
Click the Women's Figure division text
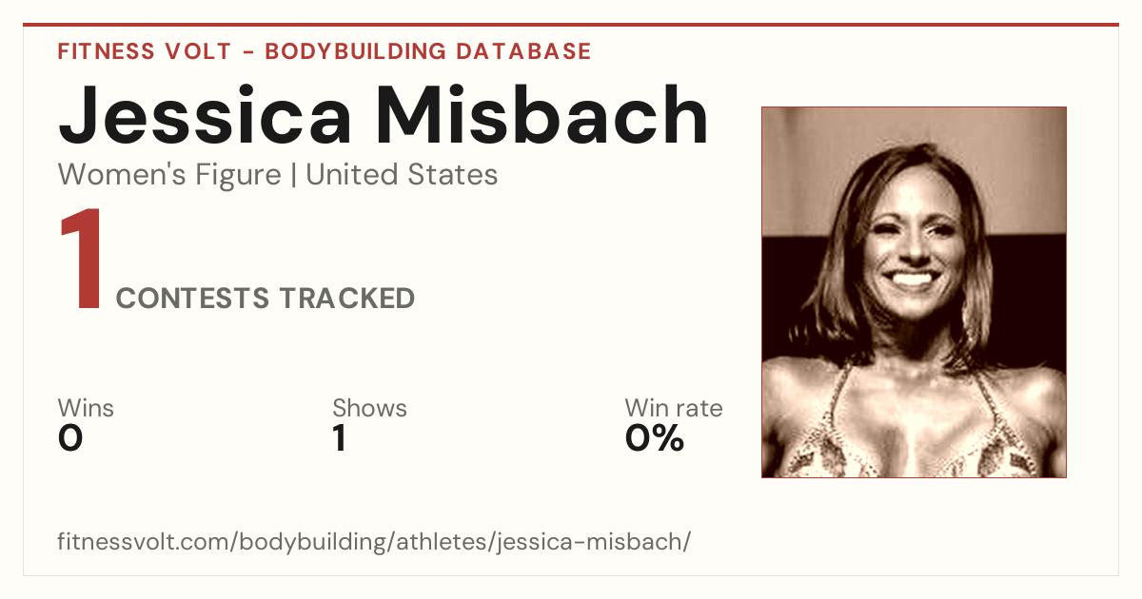click(169, 175)
